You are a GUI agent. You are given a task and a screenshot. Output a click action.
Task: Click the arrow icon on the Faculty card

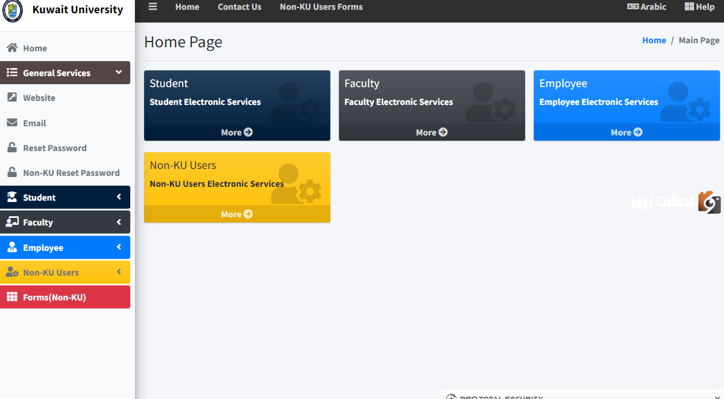pyautogui.click(x=443, y=132)
